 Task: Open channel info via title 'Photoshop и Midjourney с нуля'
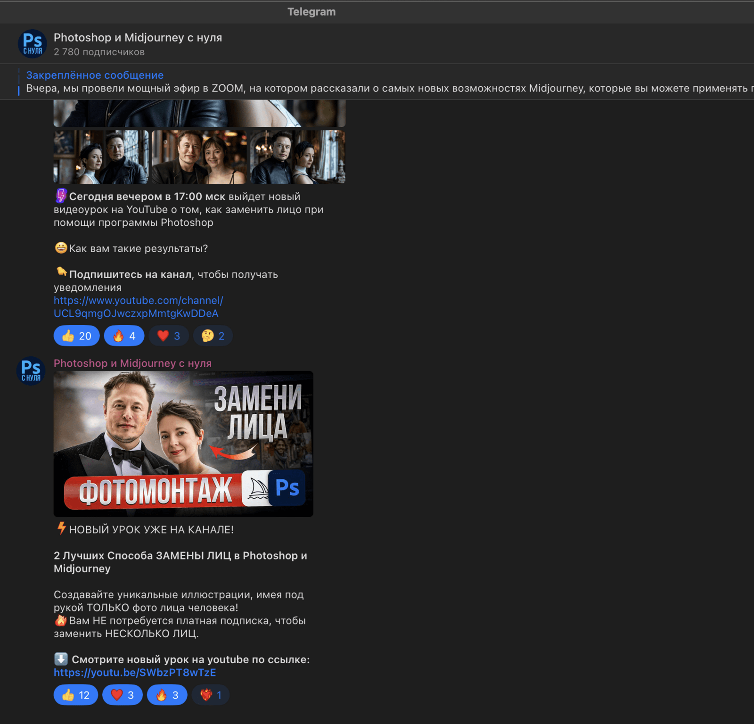138,38
